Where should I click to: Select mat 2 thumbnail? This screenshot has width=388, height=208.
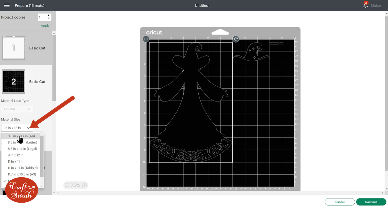(14, 81)
